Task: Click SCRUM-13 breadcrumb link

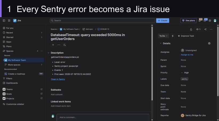Action: click(x=105, y=29)
